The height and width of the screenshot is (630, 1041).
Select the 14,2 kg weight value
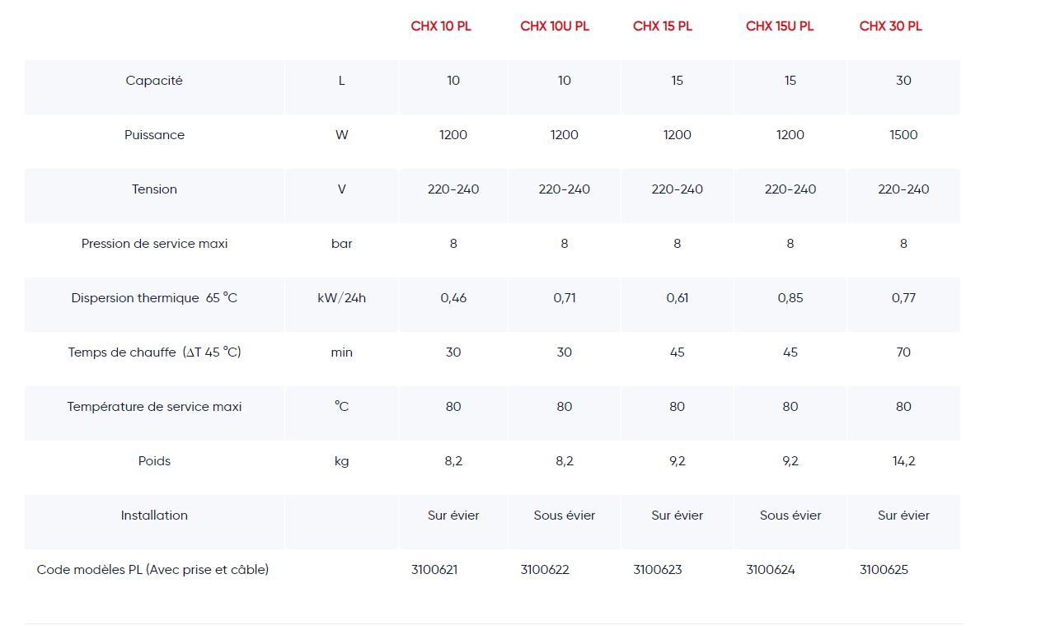pyautogui.click(x=903, y=461)
